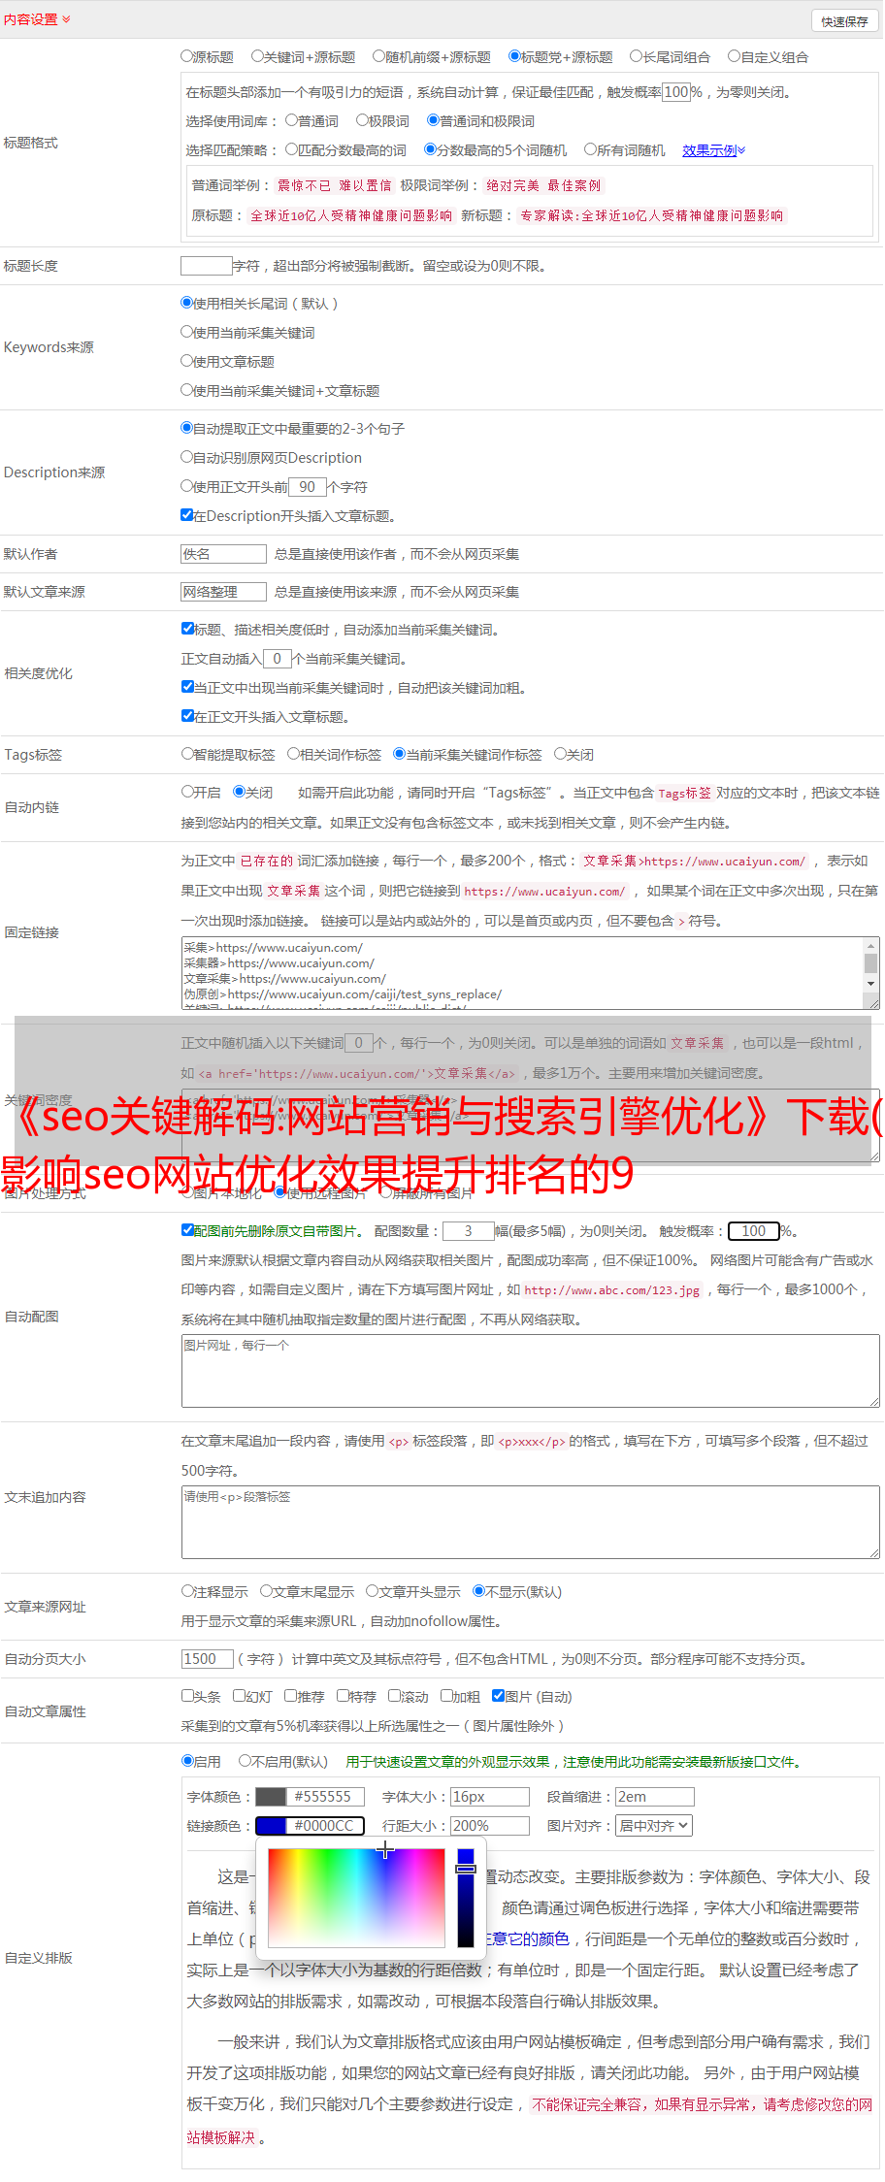Viewport: 885px width, 2182px height.
Task: Click the 自动分页大小 field showing 1500
Action: tap(208, 1659)
